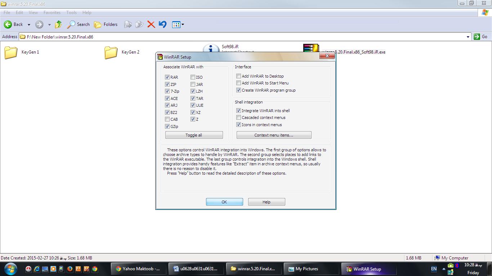This screenshot has height=276, width=492.
Task: Expand the Address bar dropdown arrow
Action: click(x=468, y=37)
